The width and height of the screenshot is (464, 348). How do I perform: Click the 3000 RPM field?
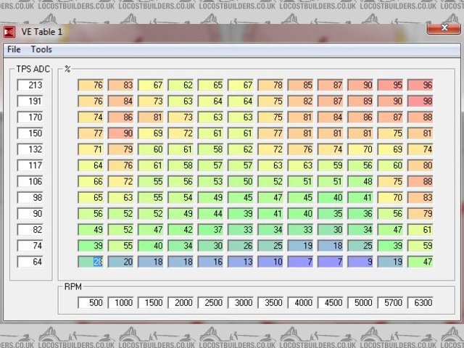(241, 302)
